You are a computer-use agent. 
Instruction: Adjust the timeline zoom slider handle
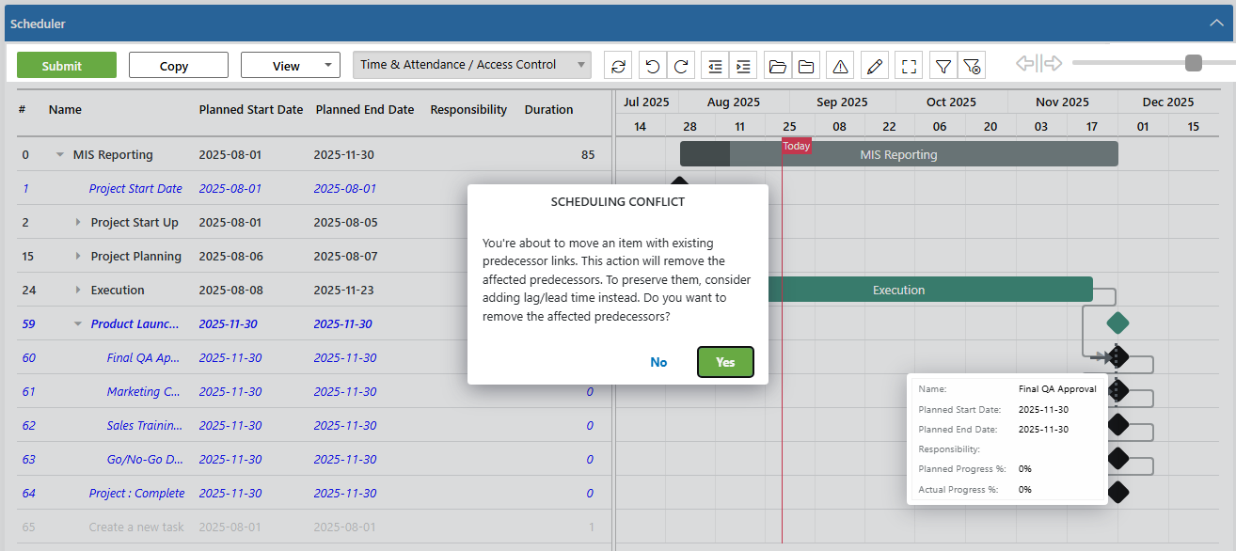point(1194,63)
